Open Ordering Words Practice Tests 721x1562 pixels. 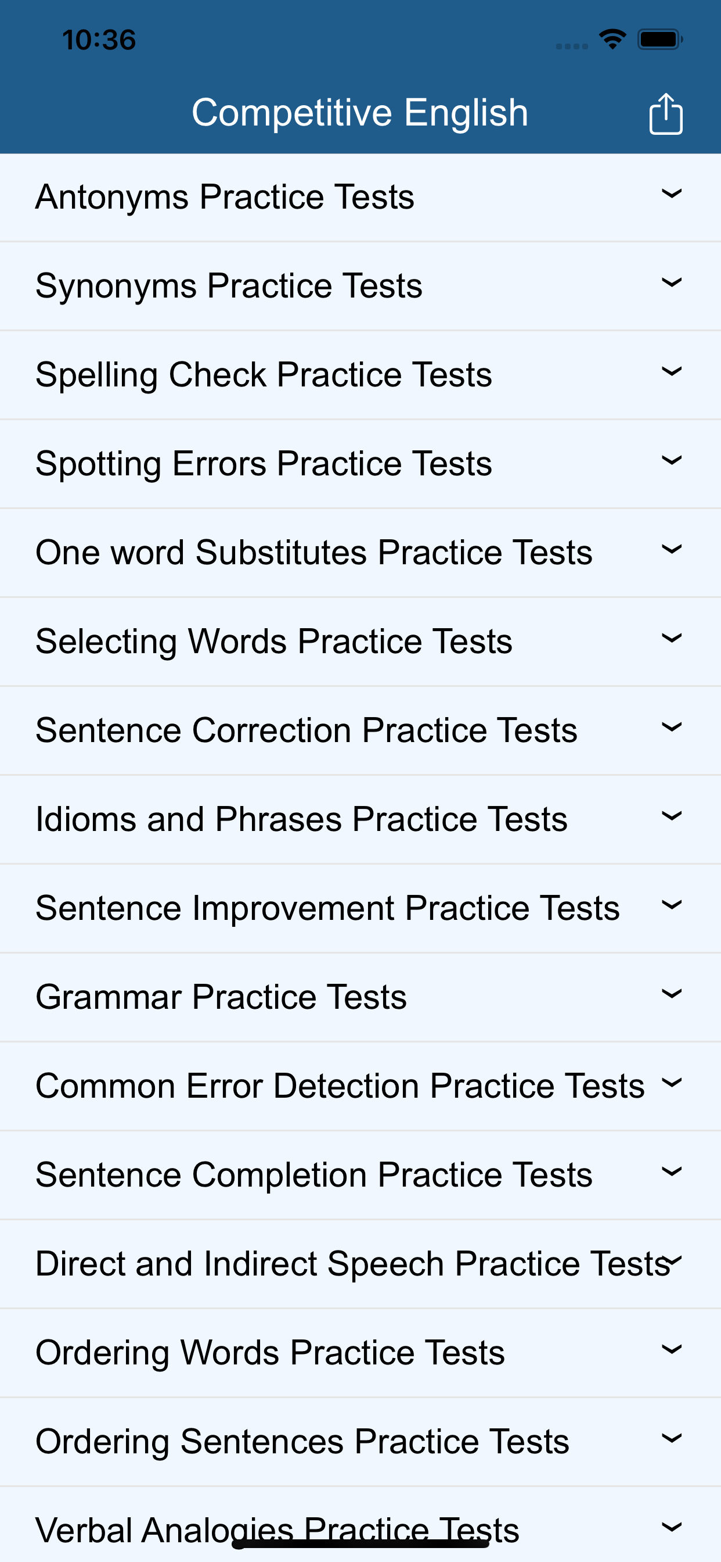[270, 1353]
